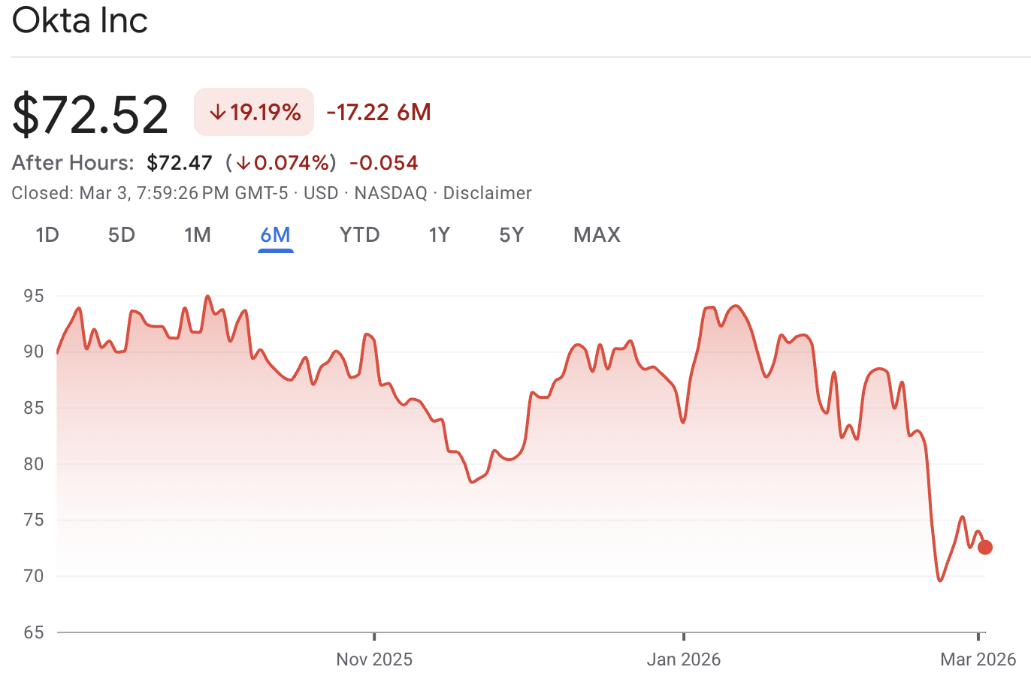Click the Jan 2026 axis label
The height and width of the screenshot is (682, 1031).
click(x=685, y=659)
